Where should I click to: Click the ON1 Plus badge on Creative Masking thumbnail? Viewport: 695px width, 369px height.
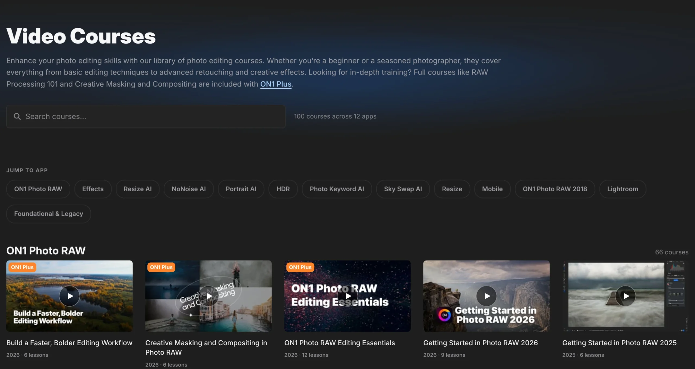coord(161,267)
